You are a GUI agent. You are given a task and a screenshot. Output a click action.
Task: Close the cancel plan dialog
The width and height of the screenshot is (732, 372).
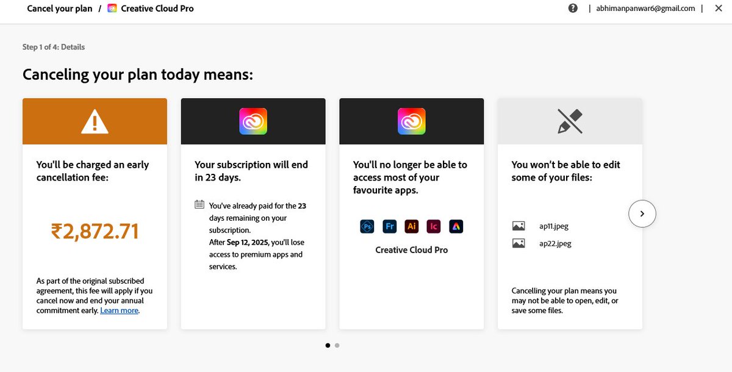718,9
